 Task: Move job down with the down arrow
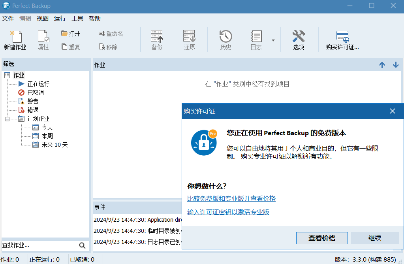tap(396, 65)
